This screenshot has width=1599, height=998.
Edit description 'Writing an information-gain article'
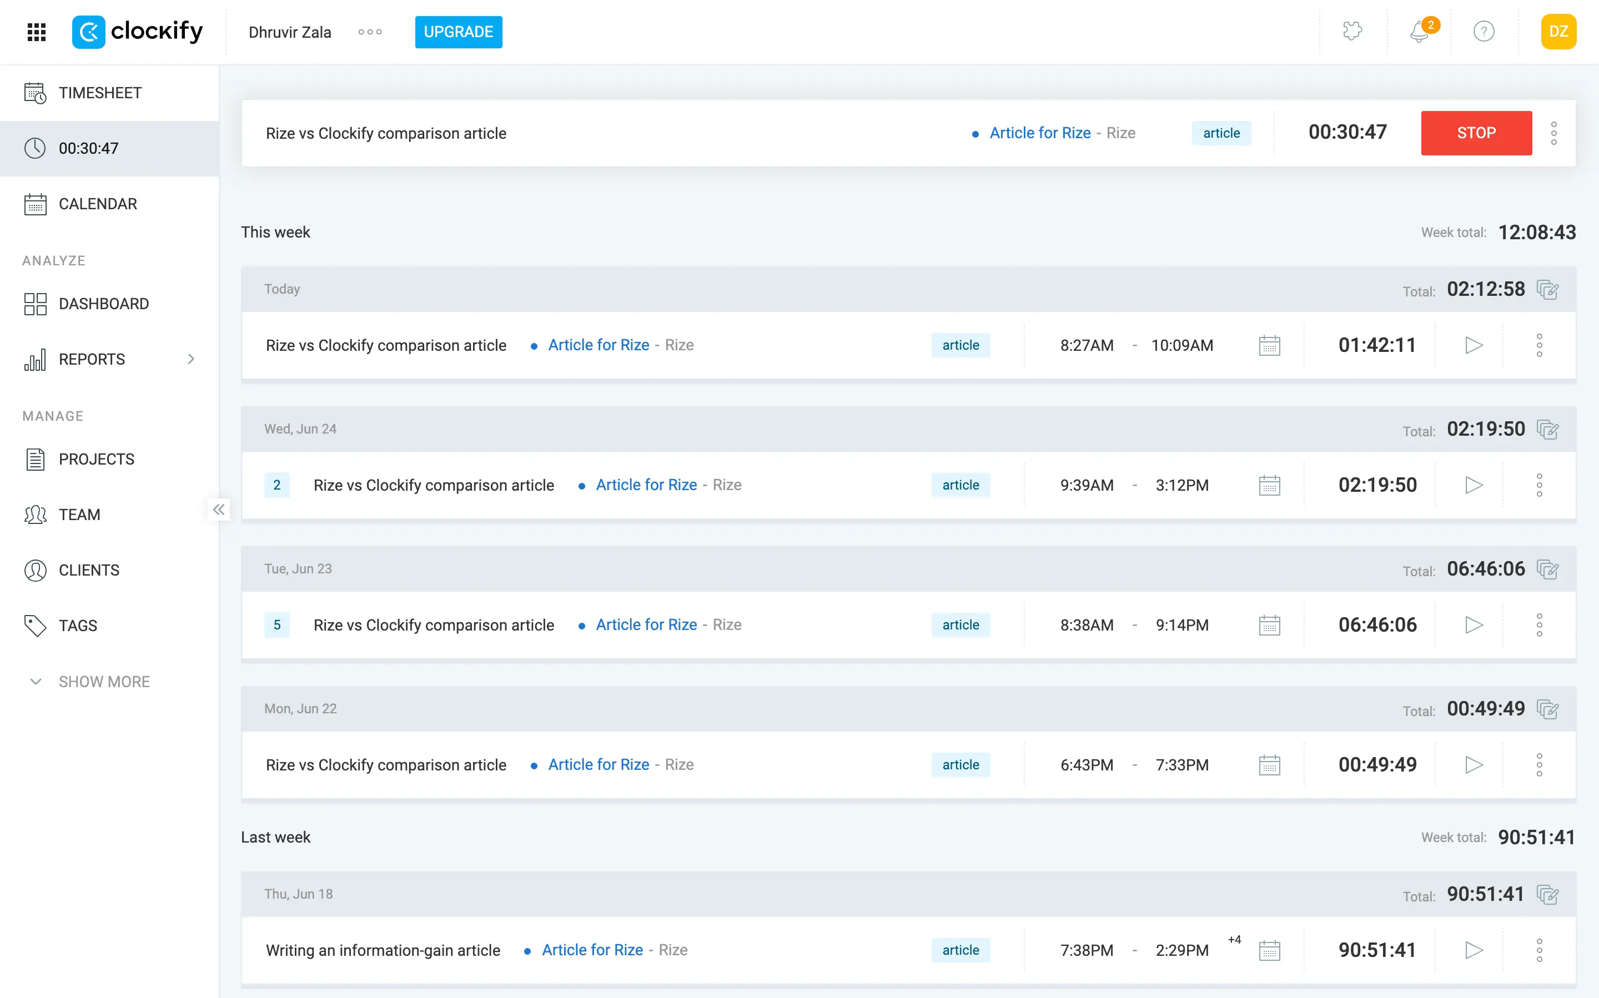pyautogui.click(x=383, y=950)
